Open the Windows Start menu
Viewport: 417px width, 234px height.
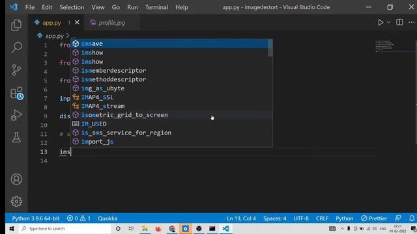click(x=12, y=228)
